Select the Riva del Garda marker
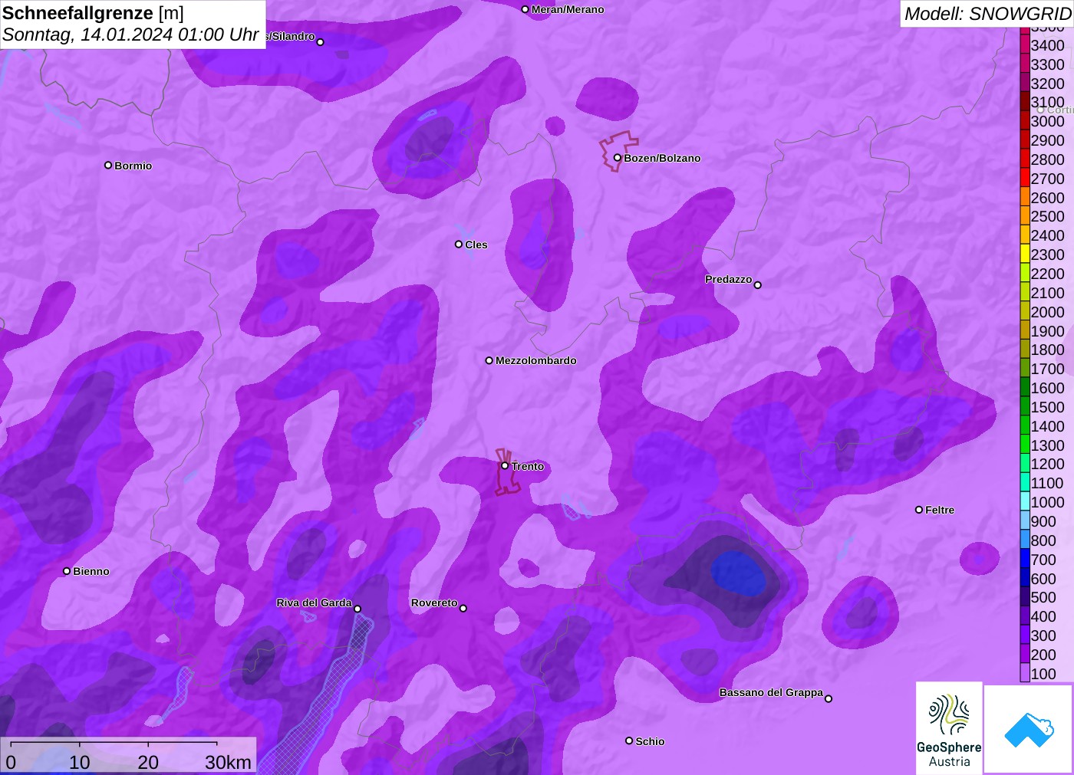The width and height of the screenshot is (1074, 775). coord(357,609)
